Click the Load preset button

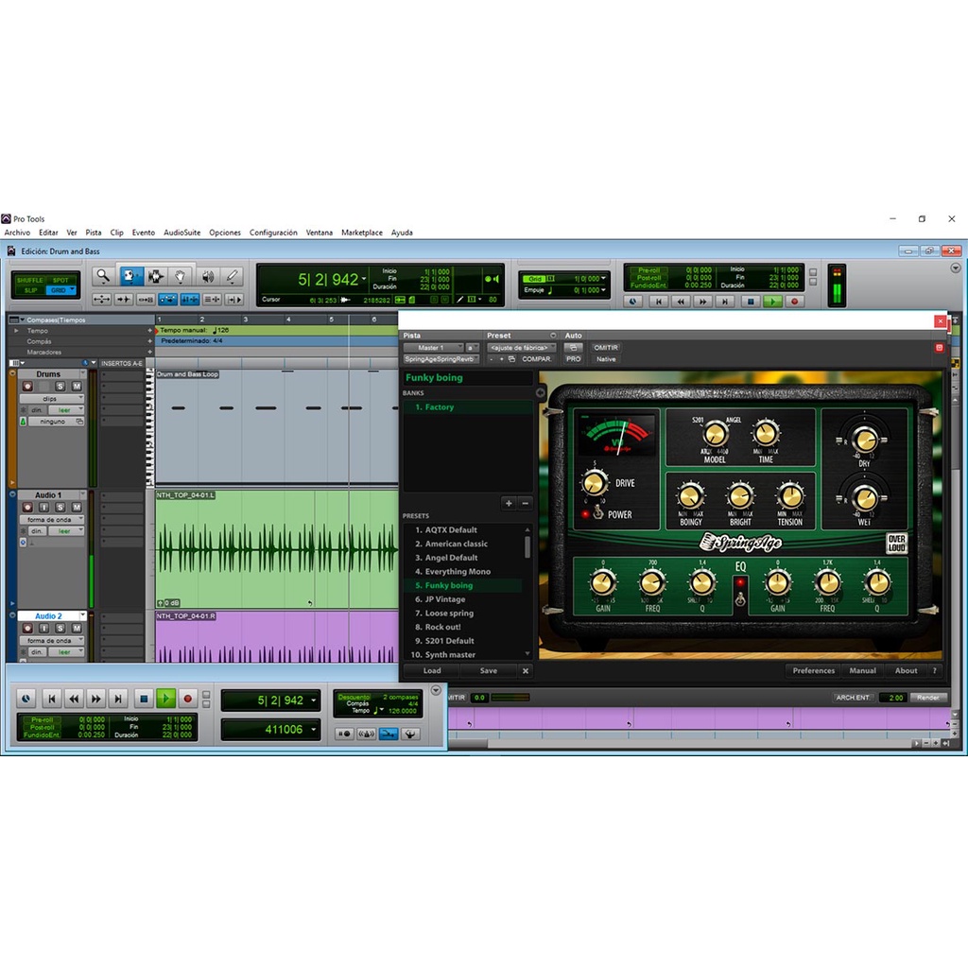click(x=432, y=670)
